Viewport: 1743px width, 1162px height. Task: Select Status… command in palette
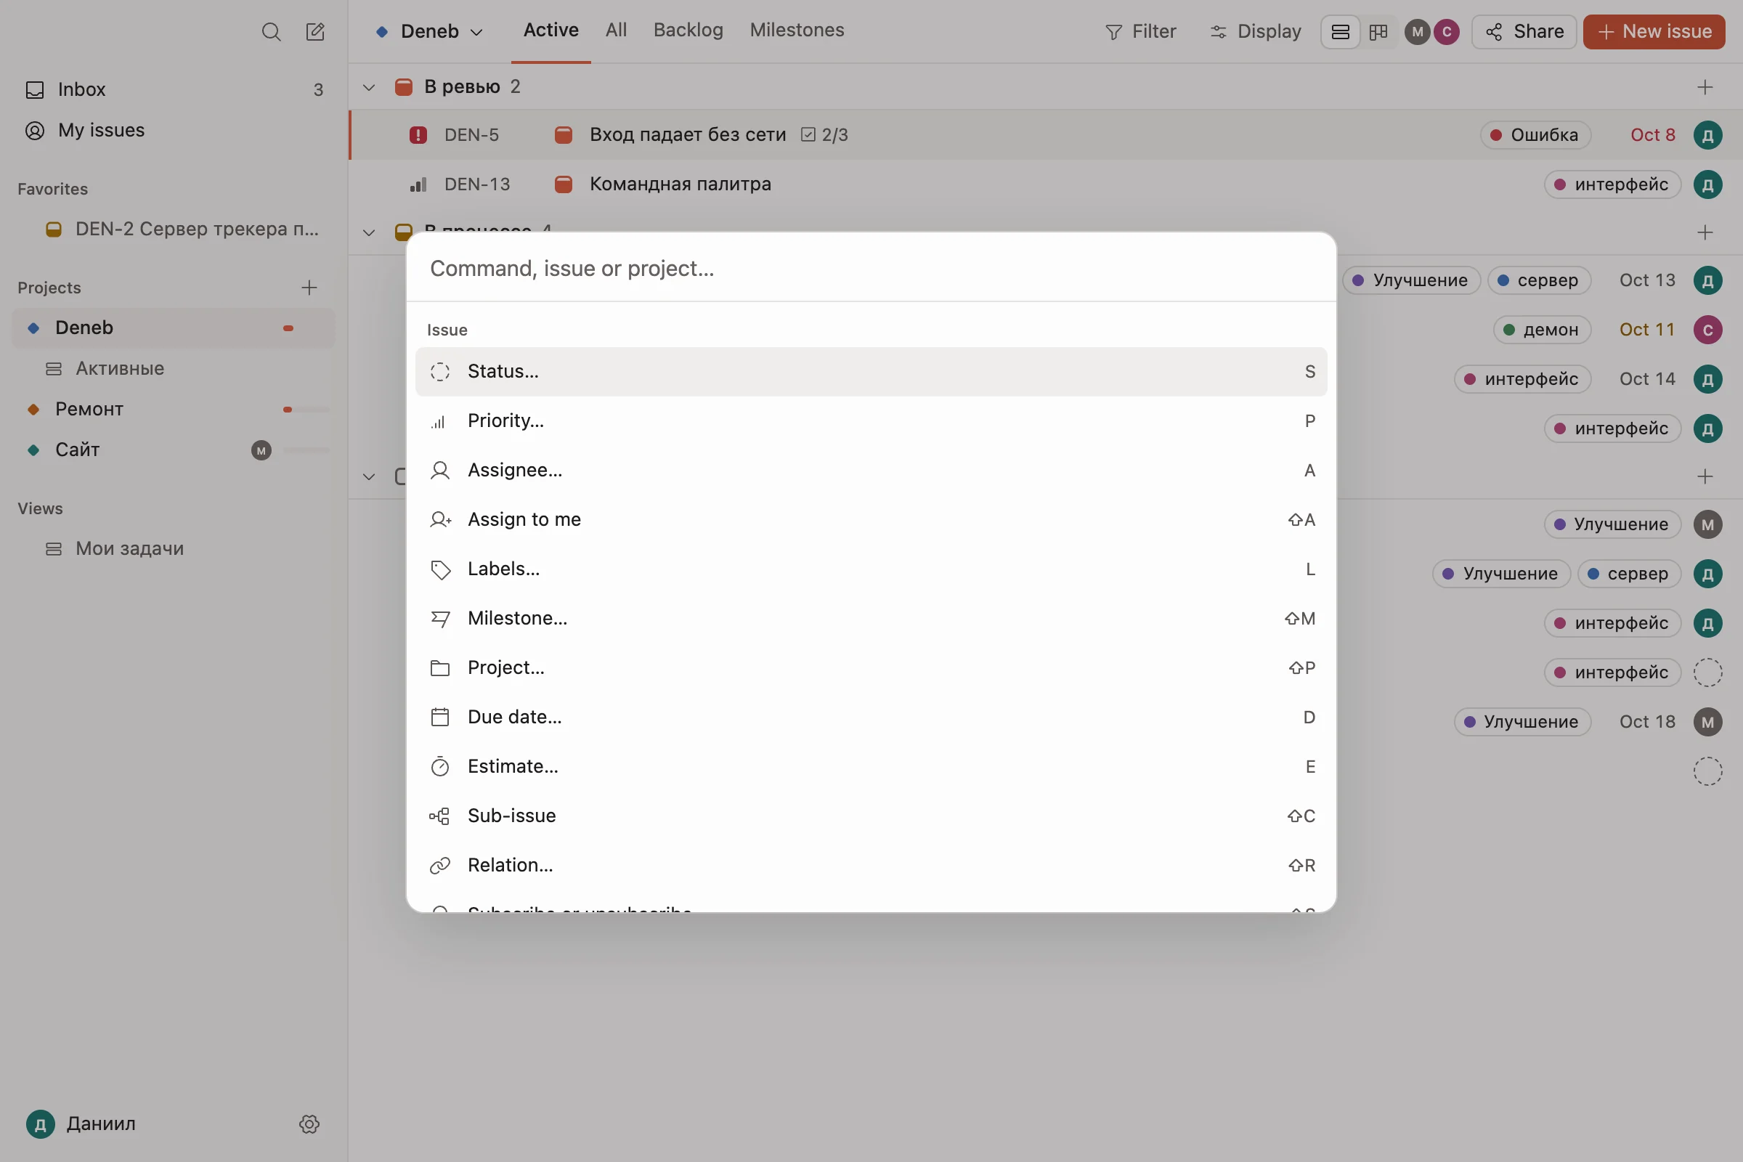tap(871, 371)
